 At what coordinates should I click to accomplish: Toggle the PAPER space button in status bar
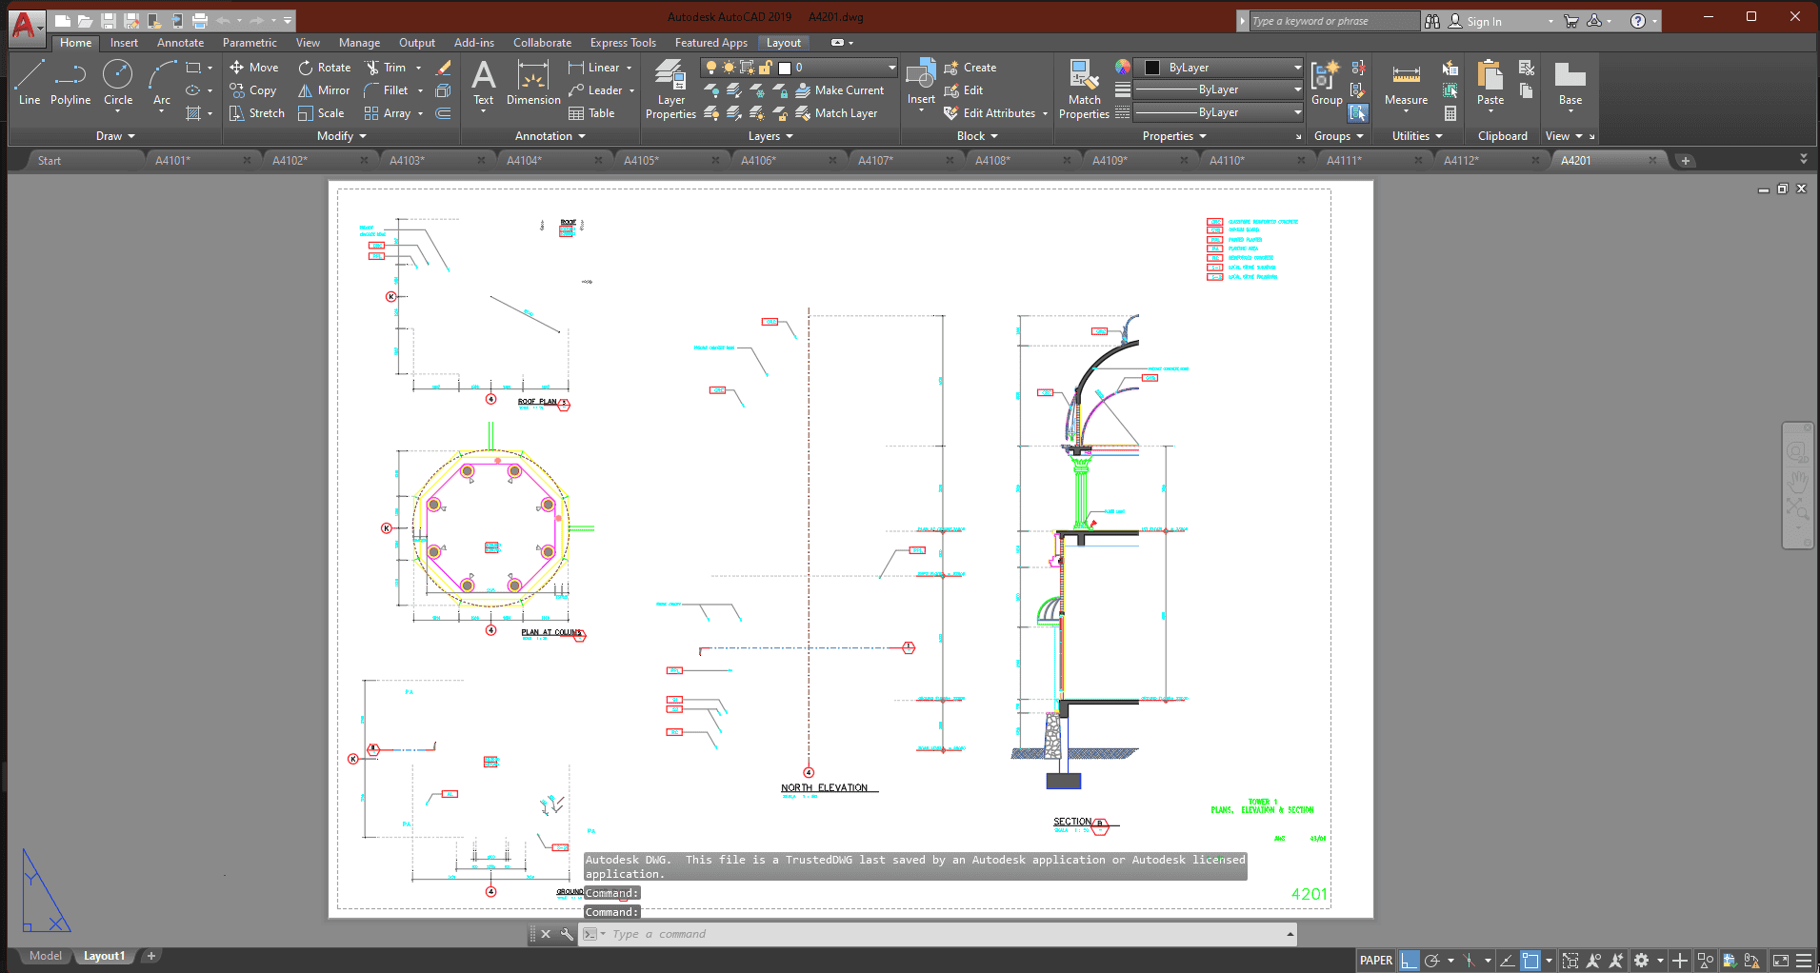point(1375,960)
